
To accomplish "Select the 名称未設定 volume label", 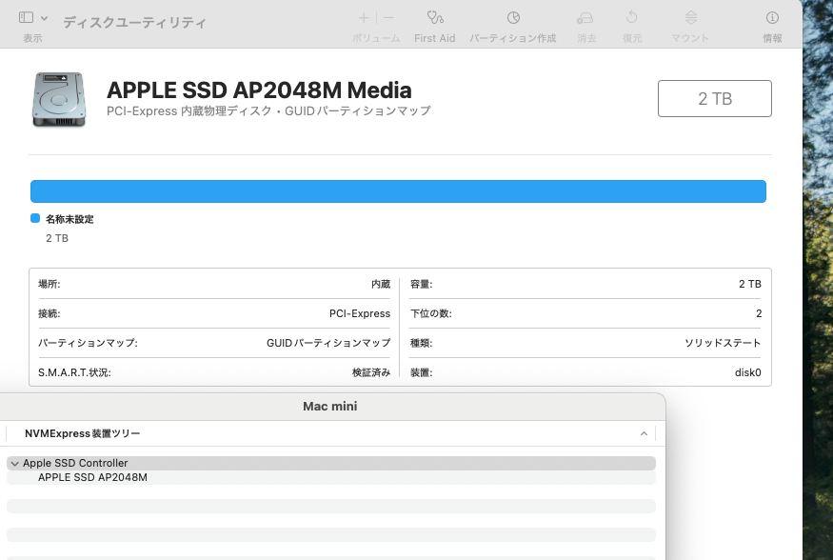I will pos(69,219).
